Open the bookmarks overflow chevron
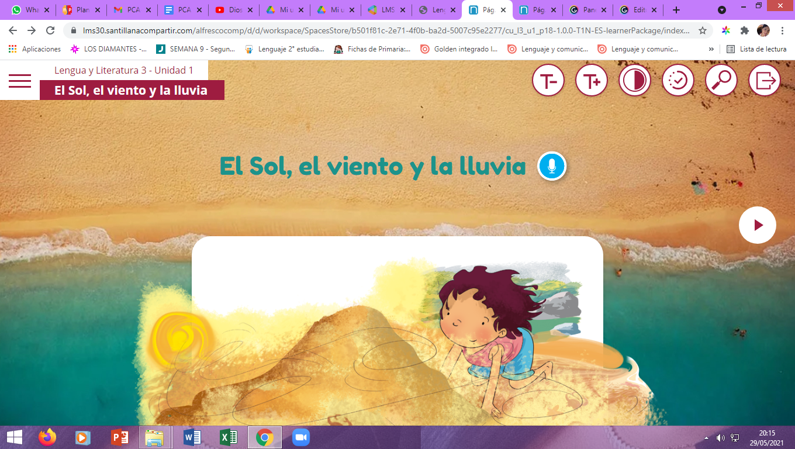Viewport: 795px width, 449px height. (x=711, y=49)
